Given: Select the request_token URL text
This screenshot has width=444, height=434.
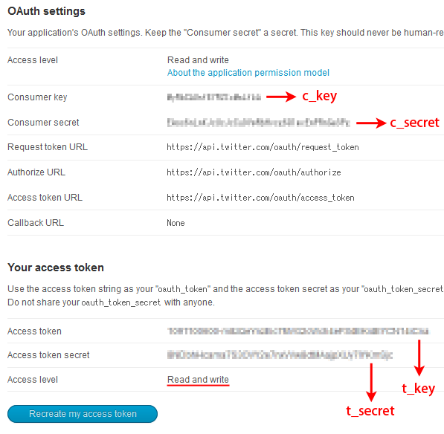Looking at the screenshot, I should click(263, 147).
